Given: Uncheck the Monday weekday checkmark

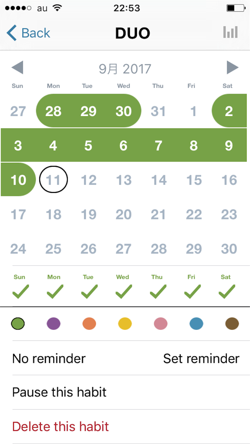Looking at the screenshot, I should (55, 292).
